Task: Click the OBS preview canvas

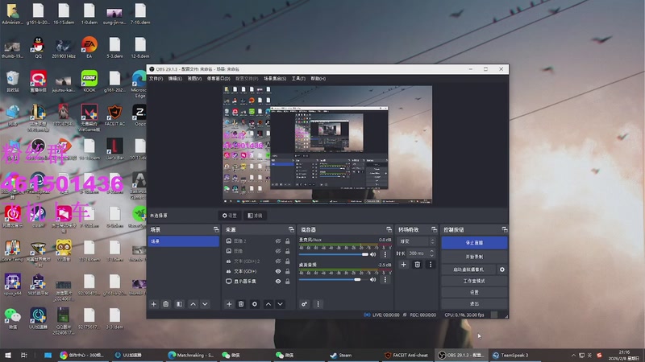Action: (327, 145)
